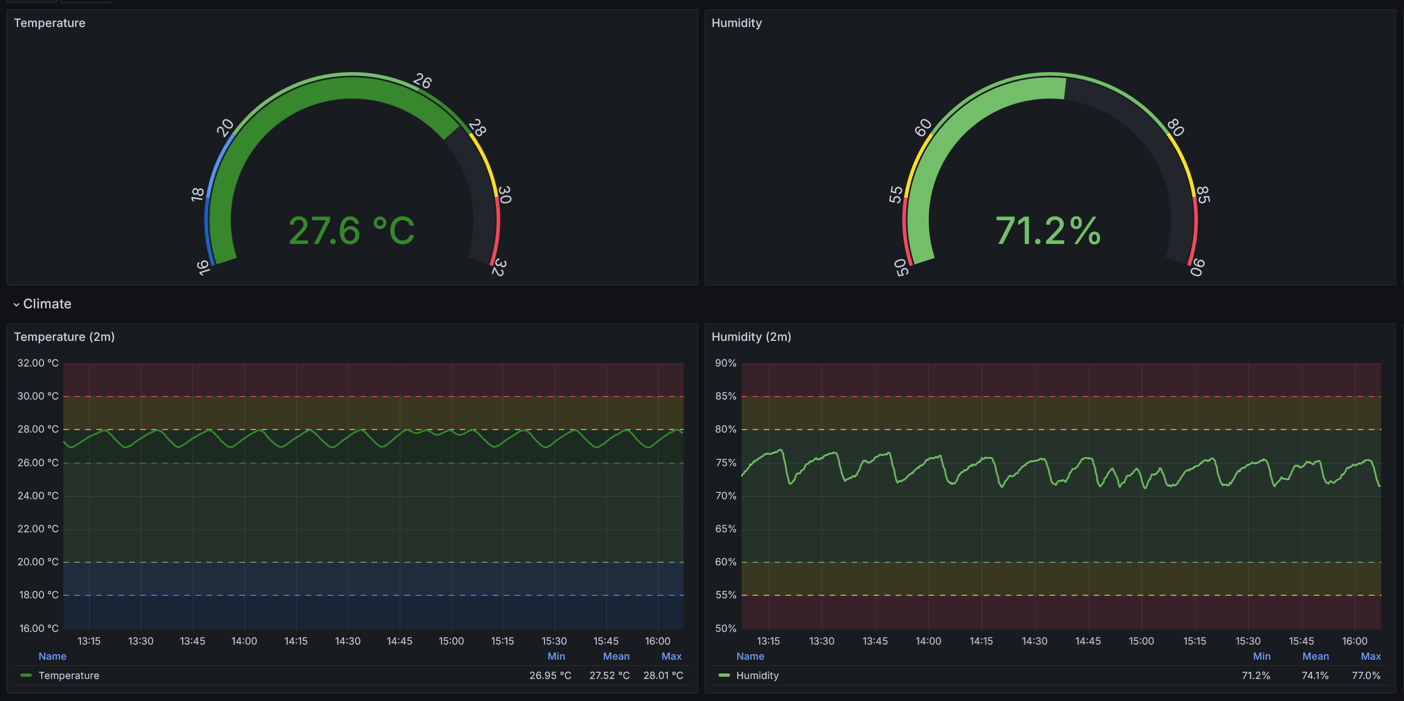Sort legend by the Max column
1404x701 pixels.
671,656
